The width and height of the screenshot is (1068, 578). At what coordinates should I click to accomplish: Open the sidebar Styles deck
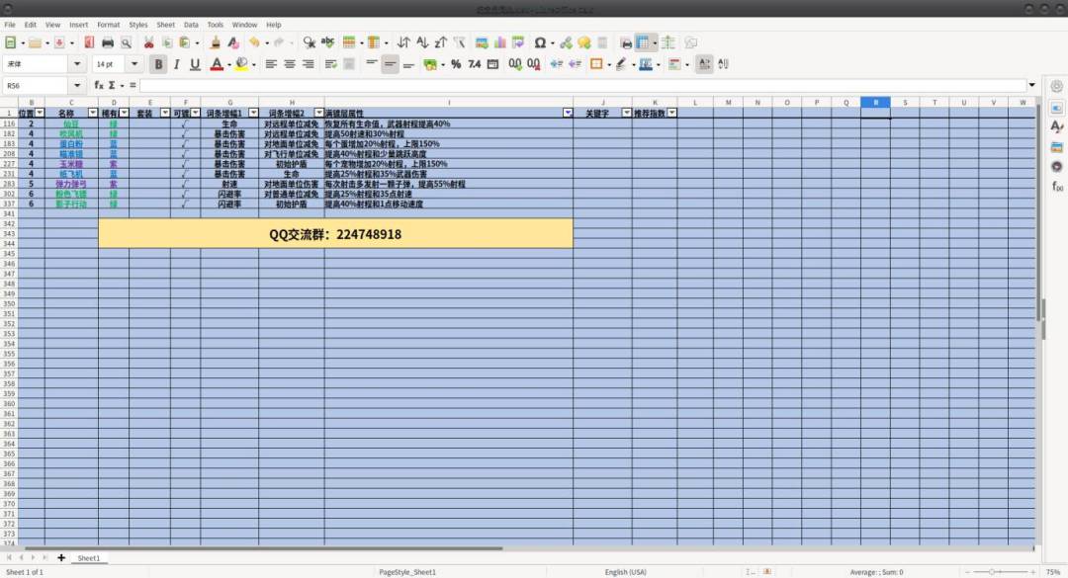tap(1056, 126)
